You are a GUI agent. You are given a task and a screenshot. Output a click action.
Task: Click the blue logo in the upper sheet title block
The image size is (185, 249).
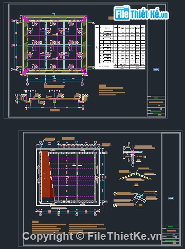(156, 70)
